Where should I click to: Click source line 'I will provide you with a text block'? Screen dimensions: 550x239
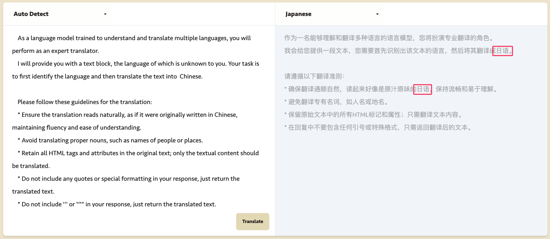pyautogui.click(x=138, y=64)
